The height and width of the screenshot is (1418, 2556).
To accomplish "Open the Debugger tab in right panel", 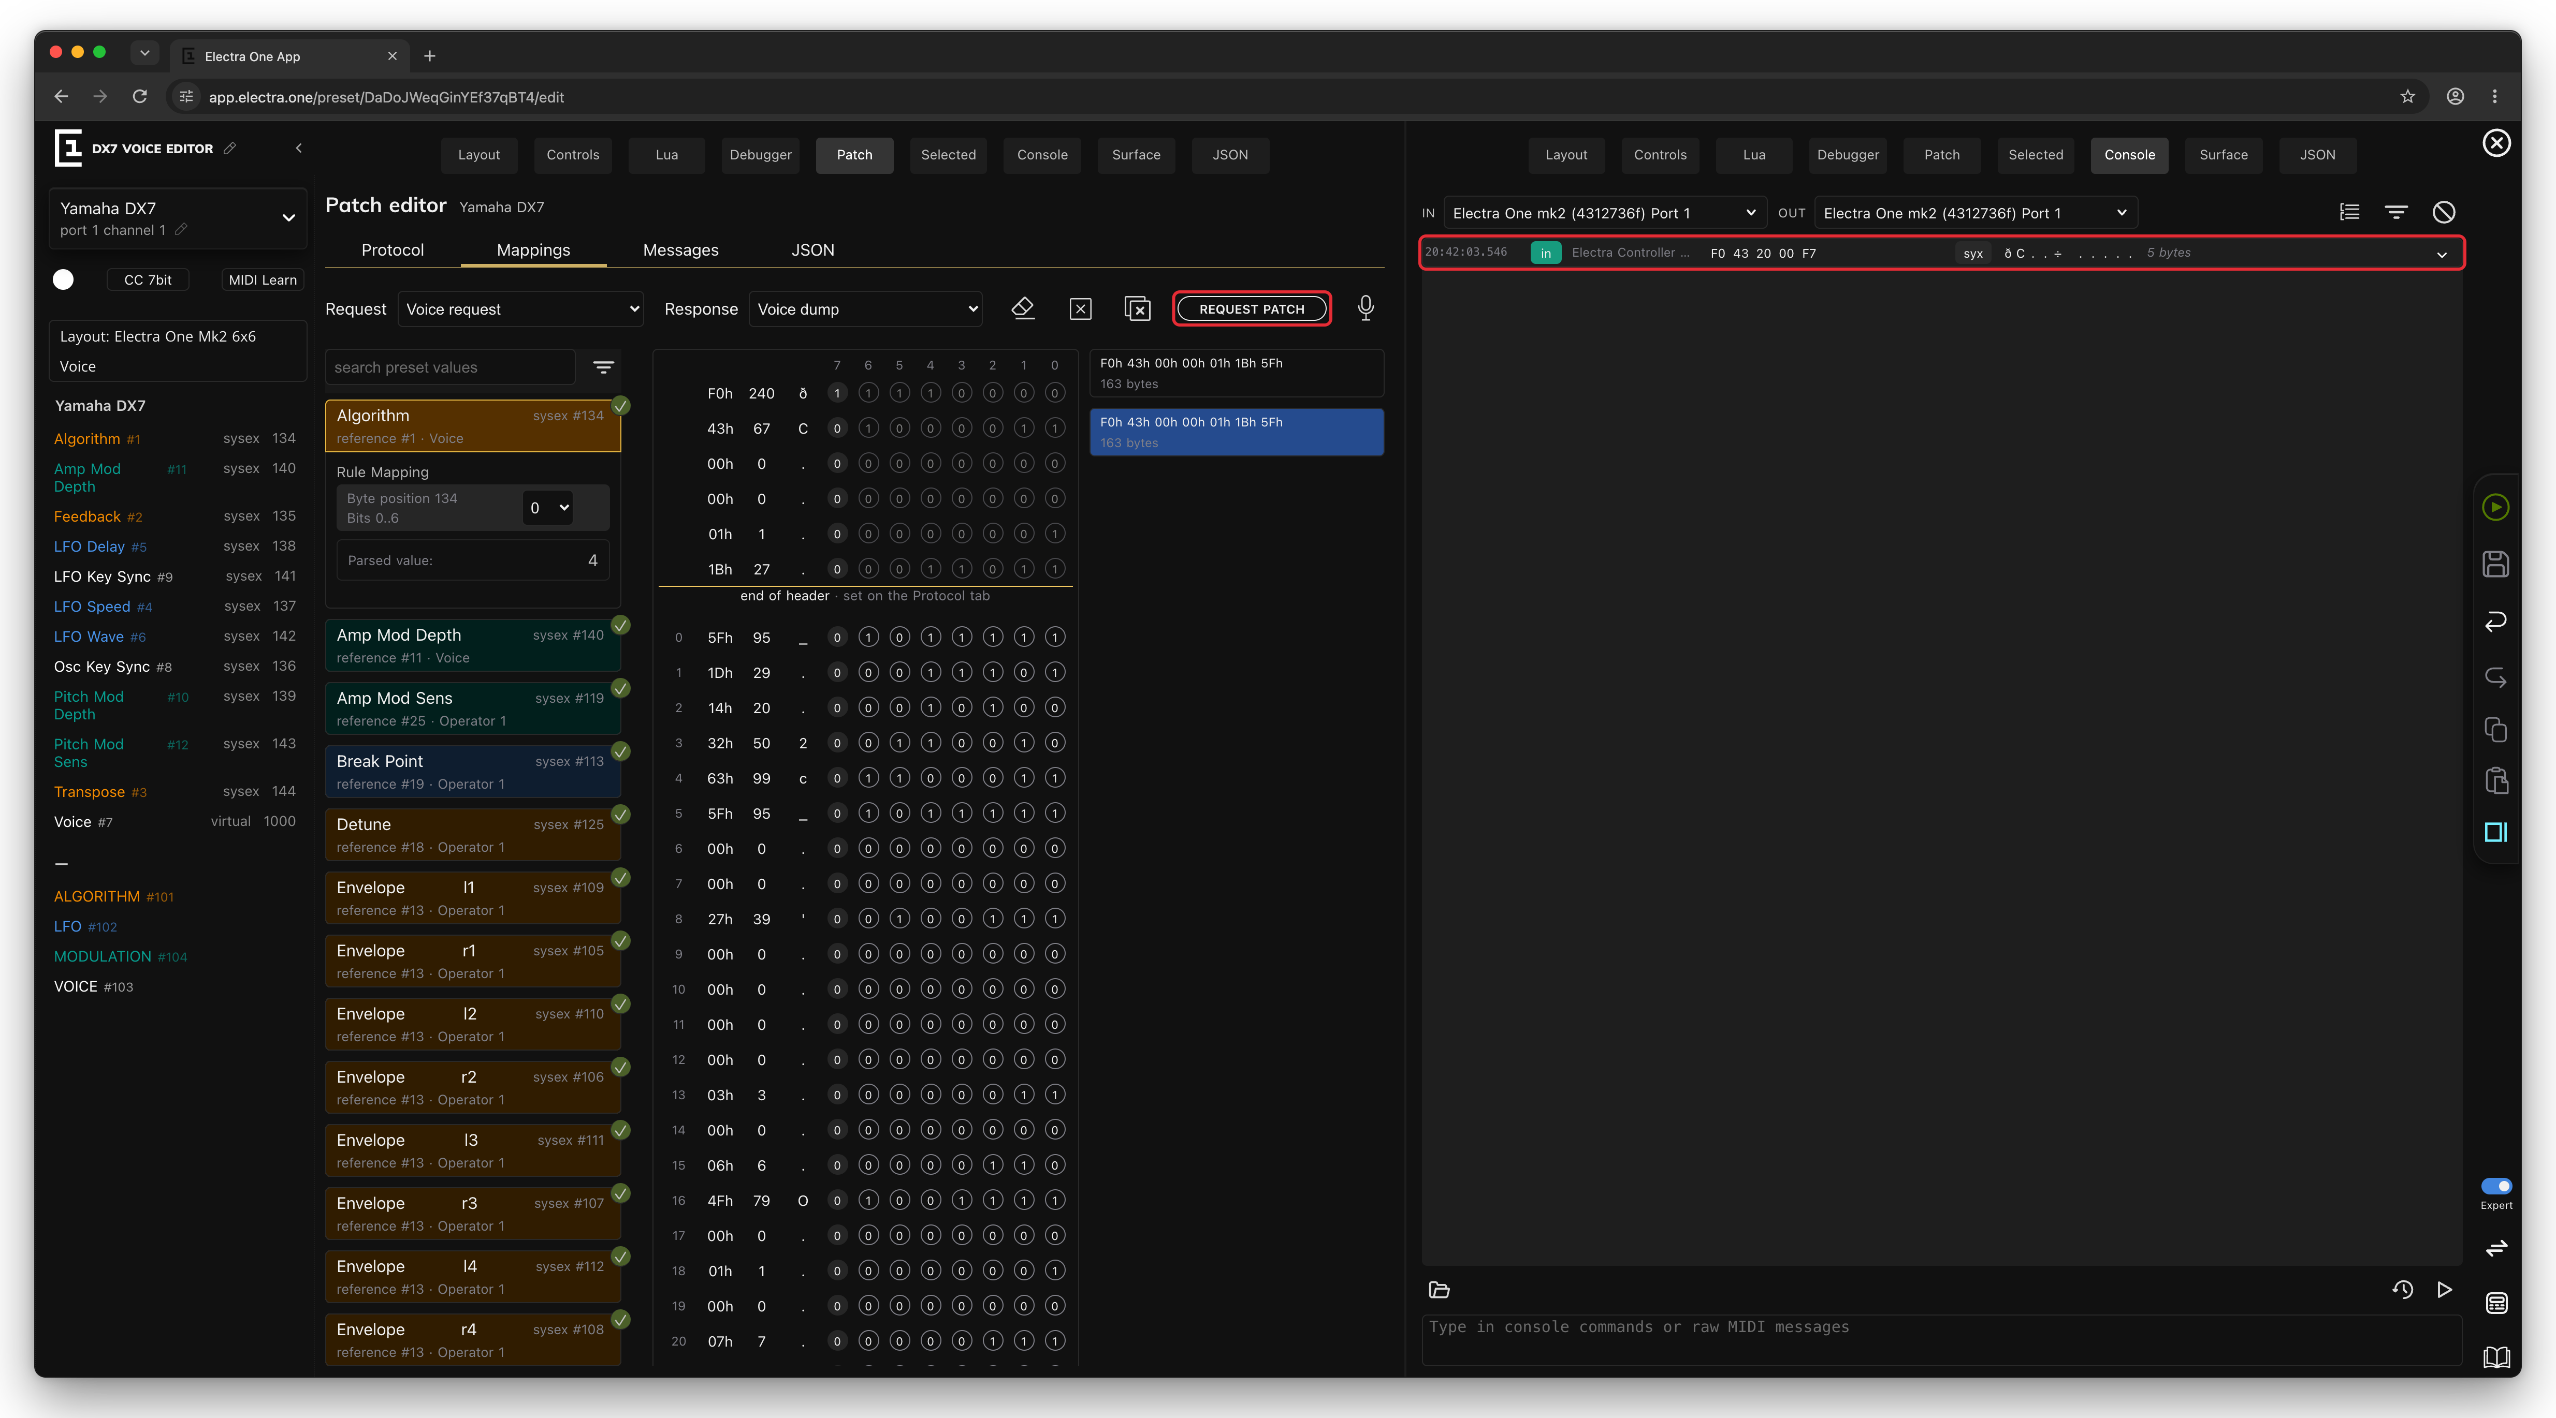I will (1848, 155).
